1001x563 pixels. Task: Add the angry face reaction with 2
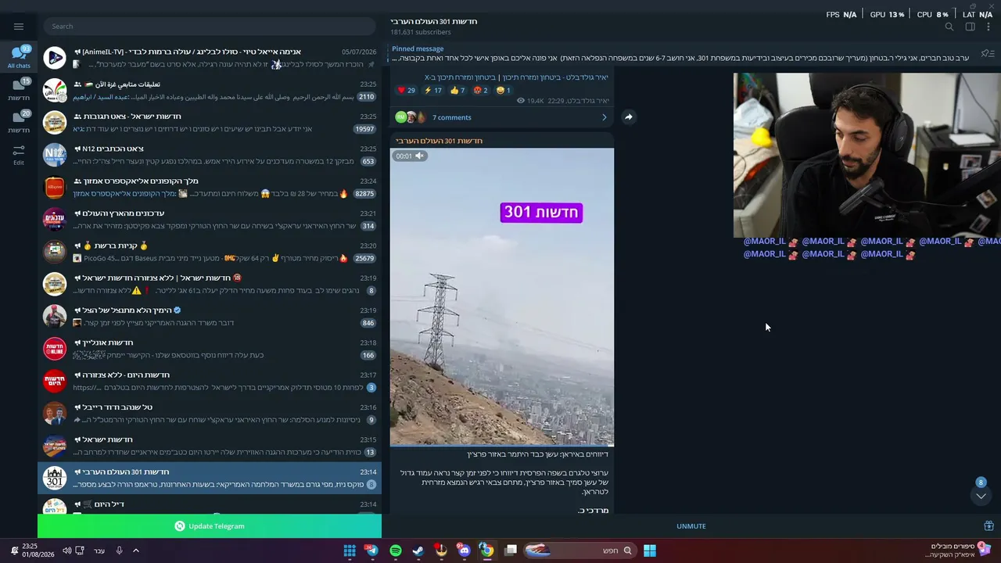tap(481, 91)
